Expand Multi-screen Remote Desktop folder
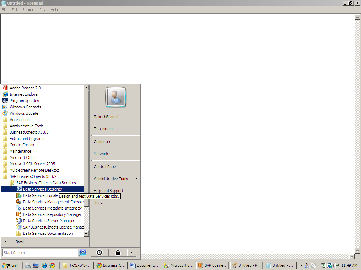 click(34, 170)
